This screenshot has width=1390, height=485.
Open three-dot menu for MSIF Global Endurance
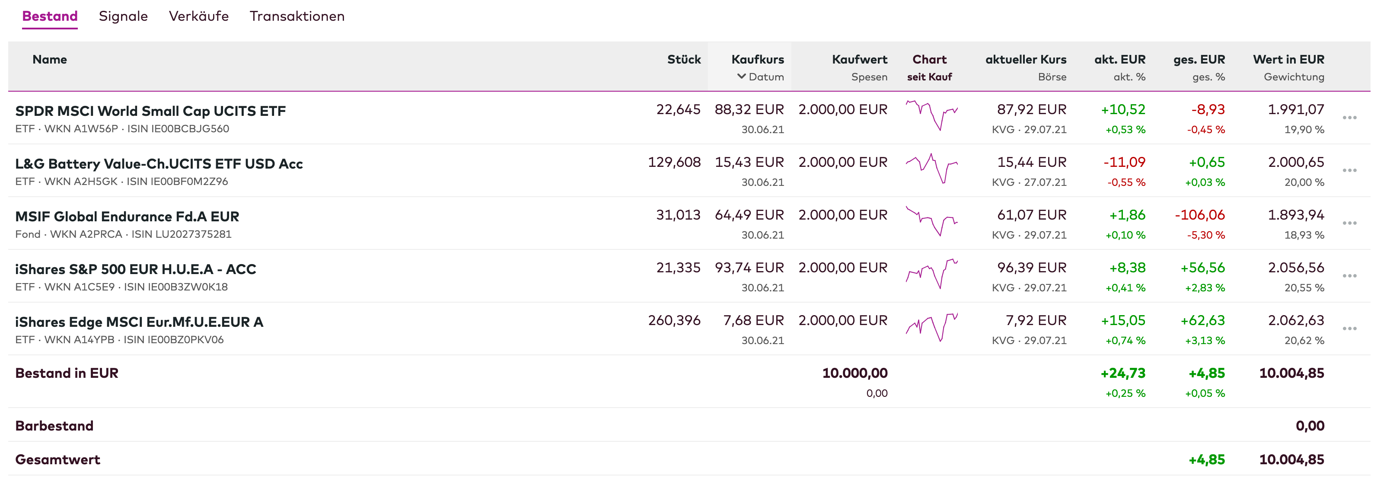(1349, 223)
